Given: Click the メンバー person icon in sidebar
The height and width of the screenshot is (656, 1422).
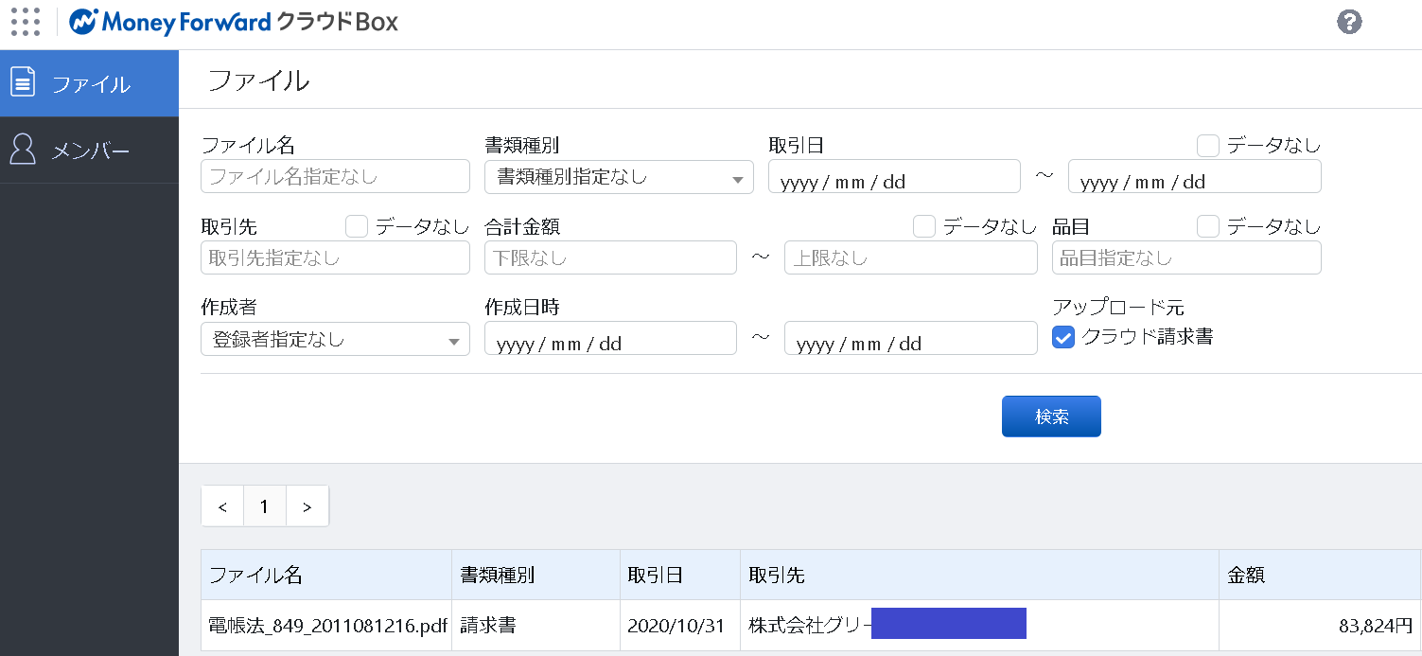Looking at the screenshot, I should (x=23, y=150).
